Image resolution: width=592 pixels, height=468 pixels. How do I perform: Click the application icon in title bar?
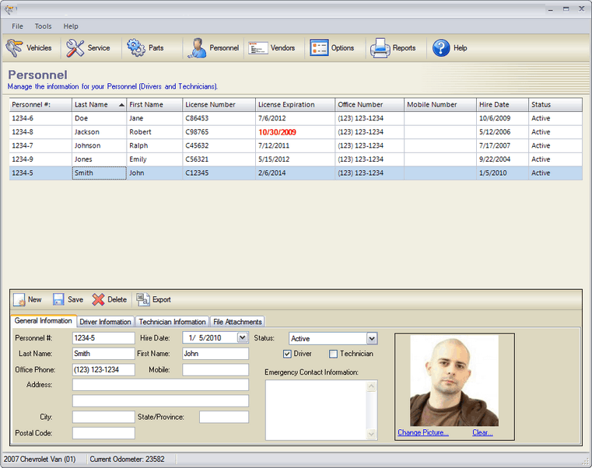pos(9,9)
